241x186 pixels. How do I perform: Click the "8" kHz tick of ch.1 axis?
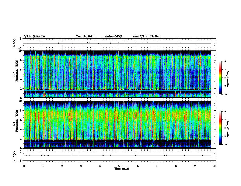[x=21, y=60]
